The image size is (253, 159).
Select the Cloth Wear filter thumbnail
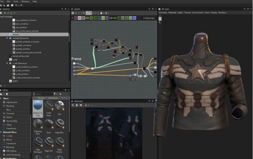coord(49,109)
